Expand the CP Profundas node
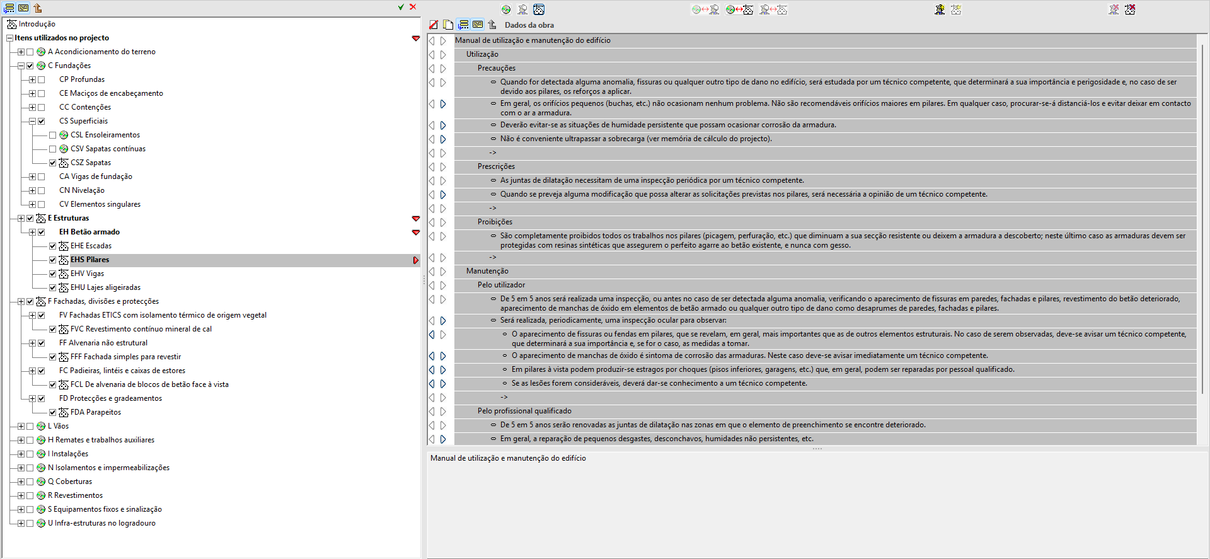 pos(32,79)
